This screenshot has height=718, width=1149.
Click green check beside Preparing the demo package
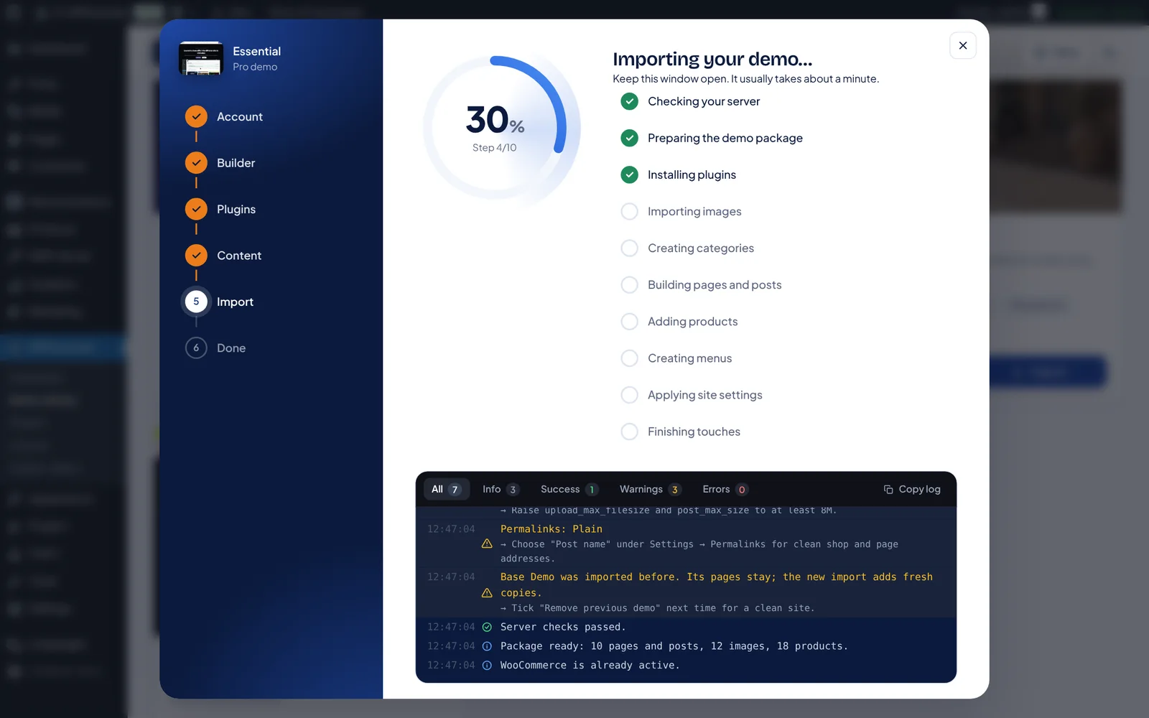click(x=629, y=138)
